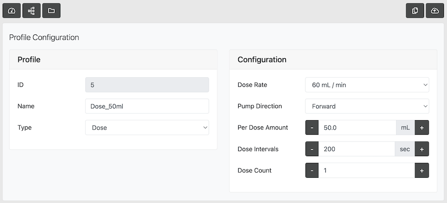Click the disabled ID field
The image size is (447, 203).
click(147, 85)
